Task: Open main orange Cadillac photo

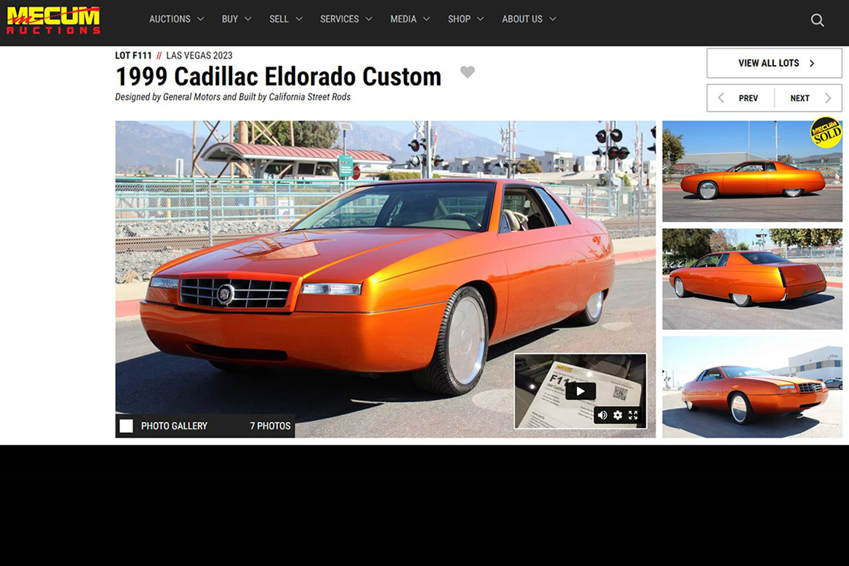Action: [385, 279]
